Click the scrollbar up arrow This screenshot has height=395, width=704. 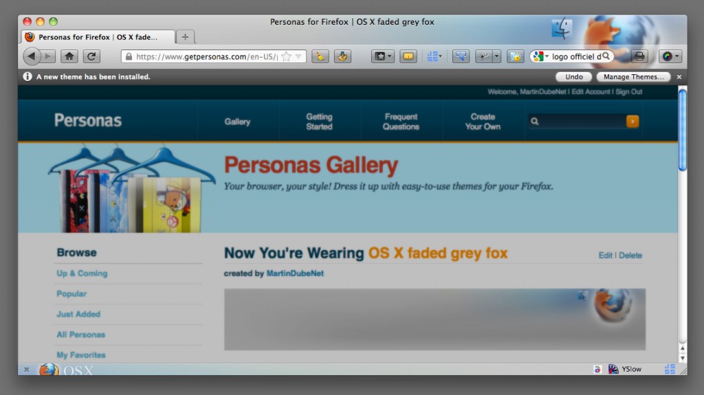pos(683,348)
